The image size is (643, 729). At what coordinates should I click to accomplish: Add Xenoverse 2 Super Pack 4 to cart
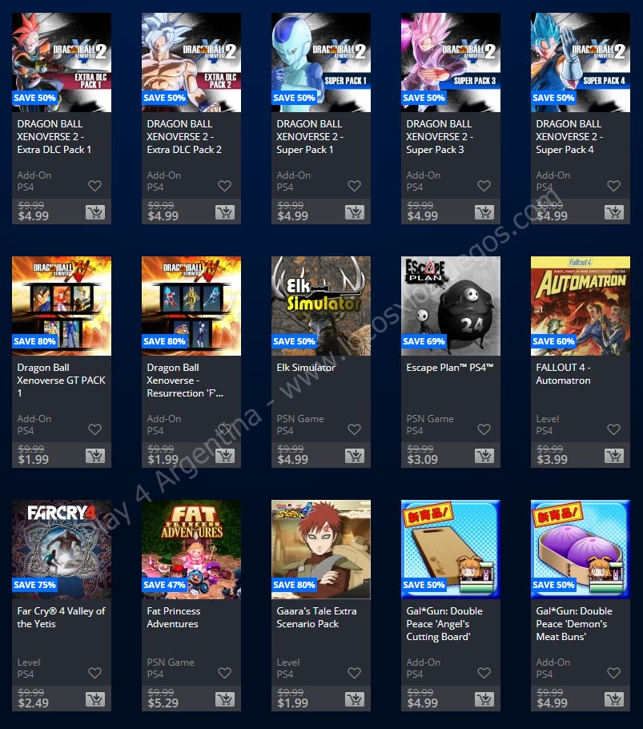click(x=613, y=212)
